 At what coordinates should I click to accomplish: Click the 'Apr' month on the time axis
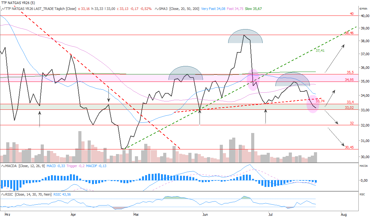[x=73, y=214]
